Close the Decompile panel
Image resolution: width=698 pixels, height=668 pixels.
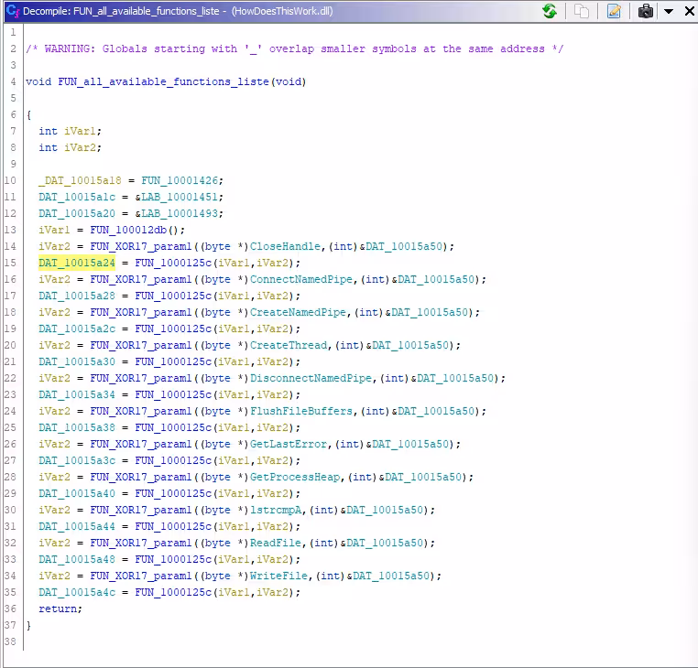[x=687, y=11]
